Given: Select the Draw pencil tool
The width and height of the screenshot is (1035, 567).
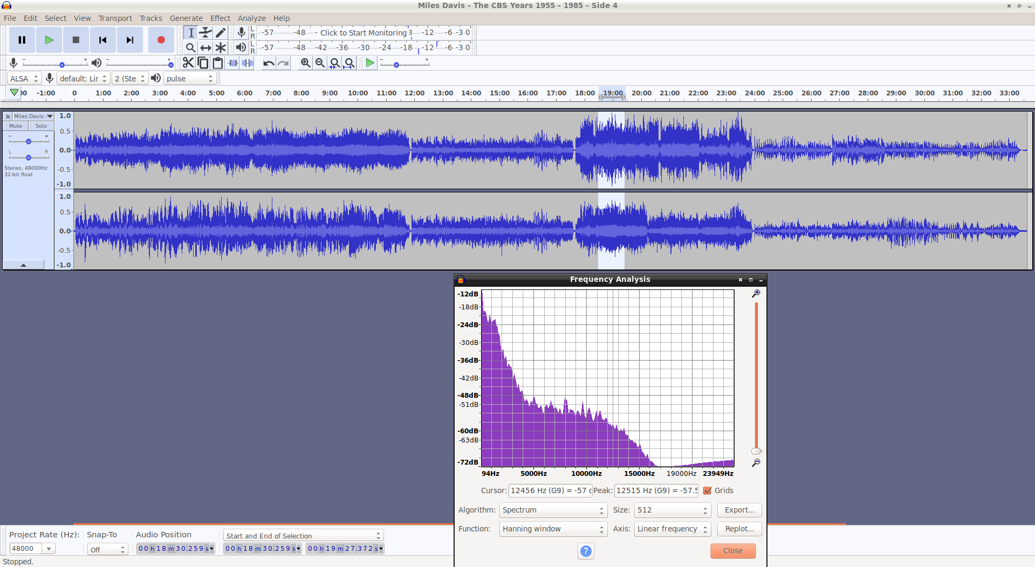Looking at the screenshot, I should [221, 33].
